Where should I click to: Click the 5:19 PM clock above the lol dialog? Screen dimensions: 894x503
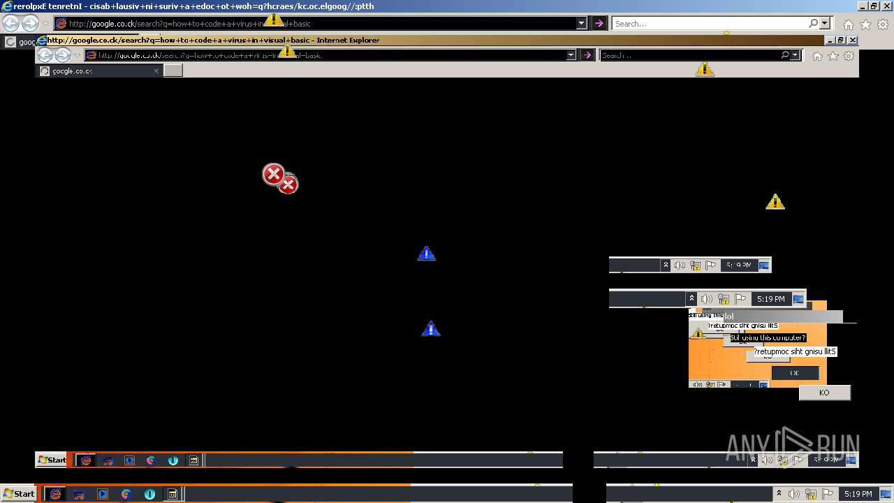click(770, 299)
